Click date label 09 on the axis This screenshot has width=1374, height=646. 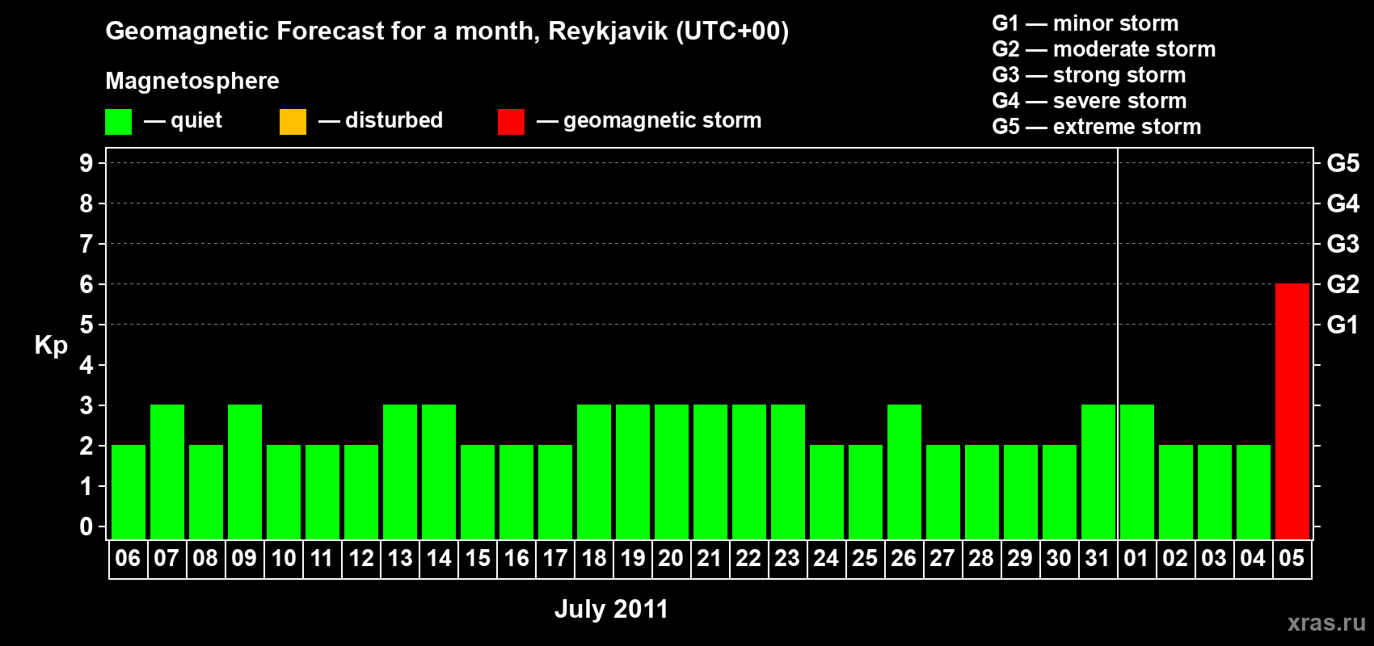244,558
